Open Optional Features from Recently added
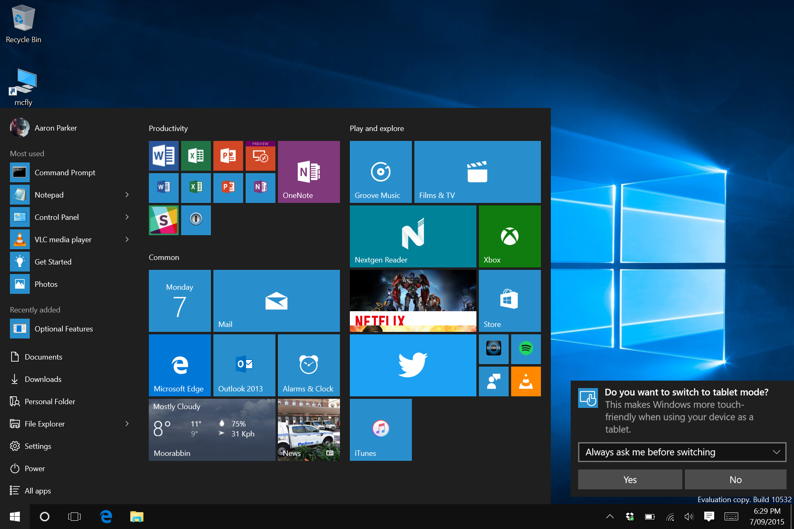Viewport: 794px width, 529px height. click(69, 329)
